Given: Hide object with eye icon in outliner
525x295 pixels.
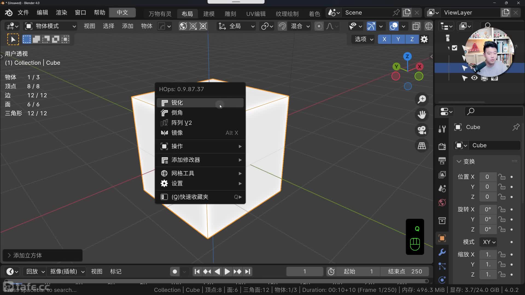Looking at the screenshot, I should tap(474, 78).
